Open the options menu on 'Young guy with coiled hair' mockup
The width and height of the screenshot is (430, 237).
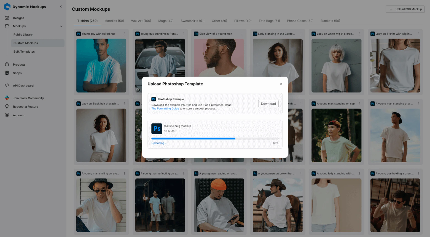pos(125,34)
